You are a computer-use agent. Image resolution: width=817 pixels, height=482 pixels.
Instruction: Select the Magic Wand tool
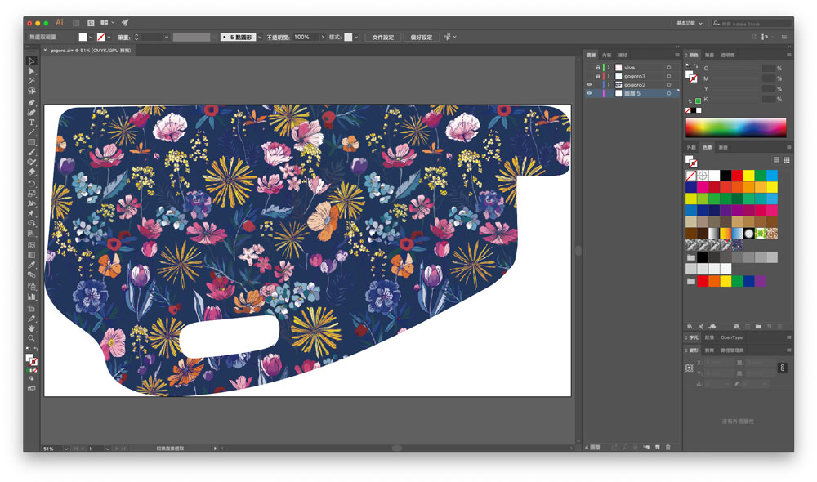[x=32, y=82]
